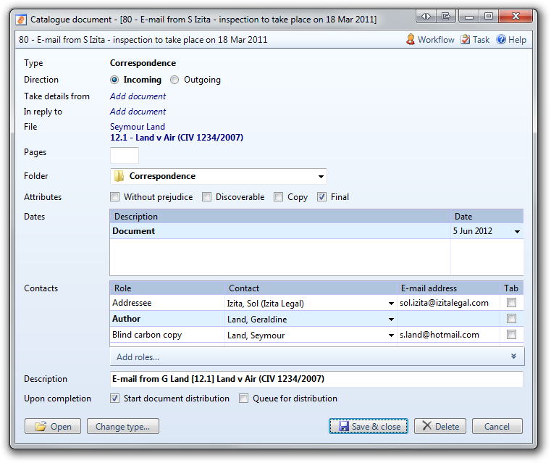Click the Contact column header
Image resolution: width=551 pixels, height=463 pixels.
point(311,288)
